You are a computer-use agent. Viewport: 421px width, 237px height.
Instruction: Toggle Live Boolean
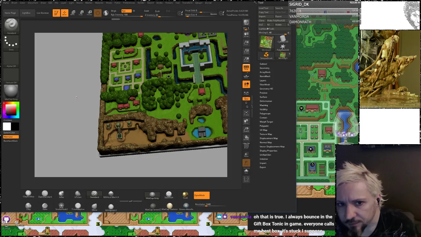click(x=42, y=13)
